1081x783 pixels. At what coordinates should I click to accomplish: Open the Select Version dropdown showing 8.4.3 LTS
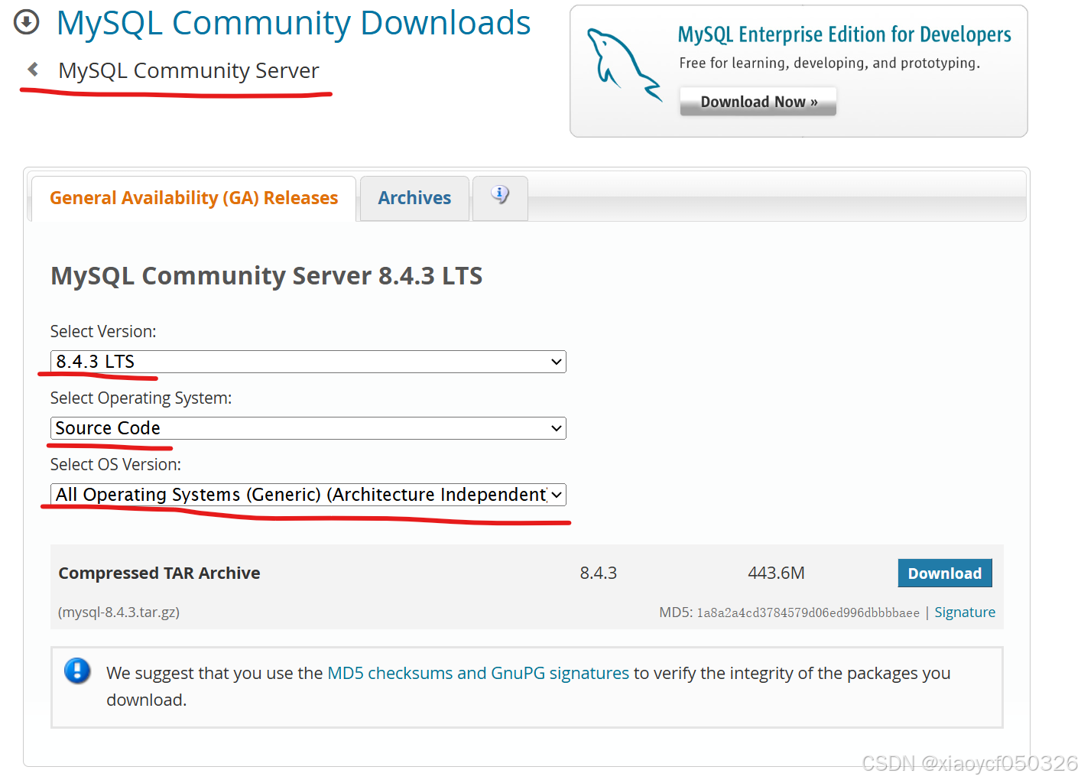point(308,362)
